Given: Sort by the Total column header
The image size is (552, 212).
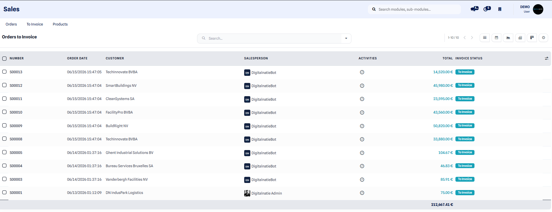Looking at the screenshot, I should coord(448,58).
